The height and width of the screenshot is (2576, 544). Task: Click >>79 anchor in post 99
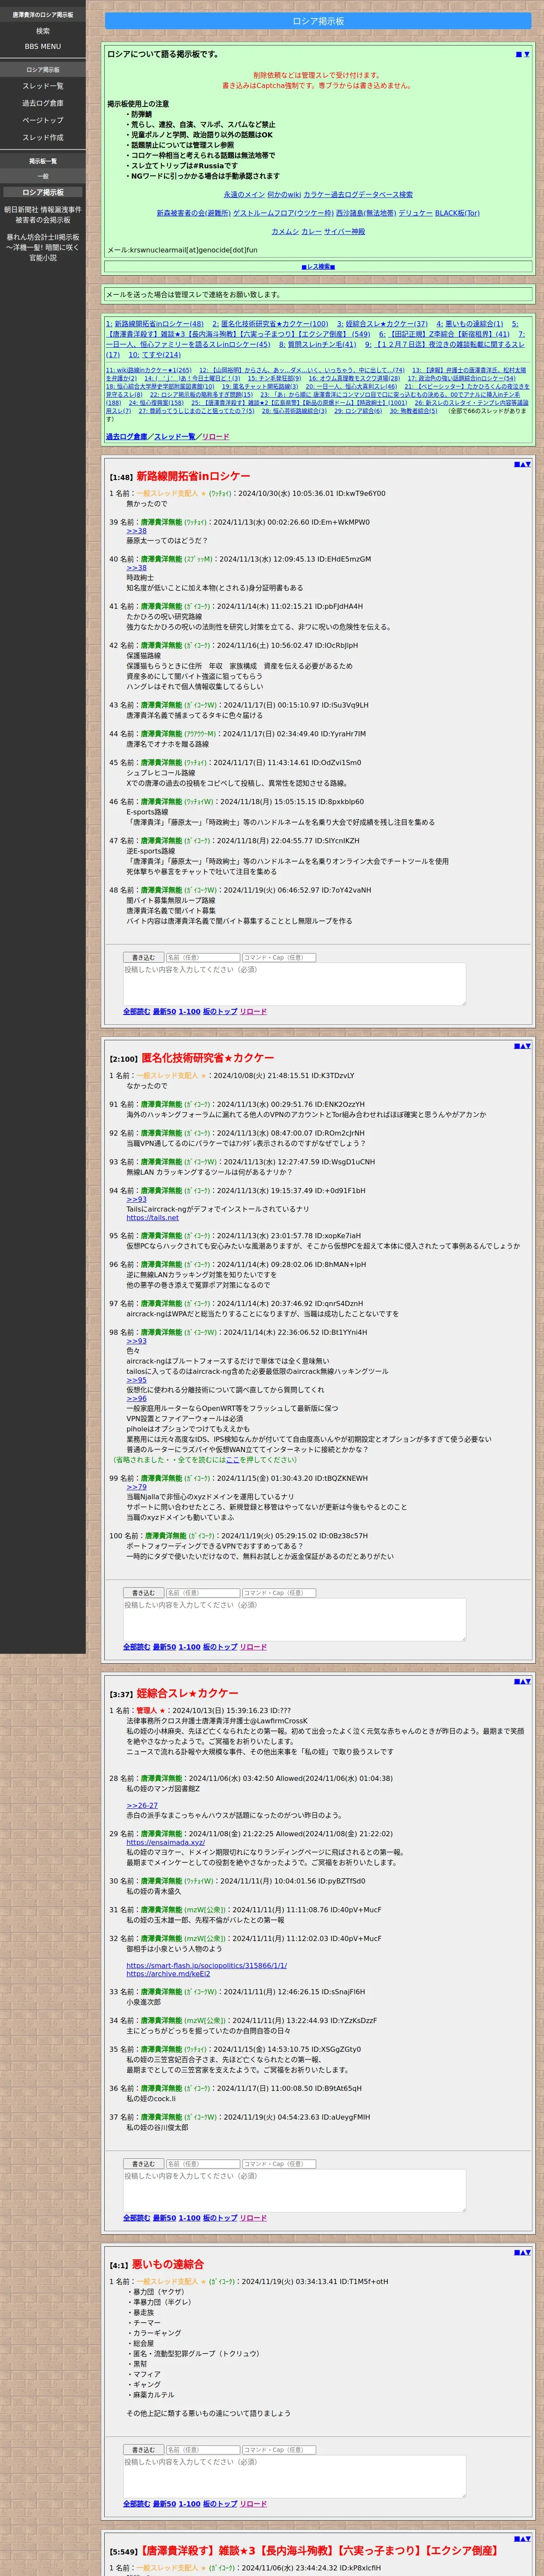click(x=136, y=1487)
